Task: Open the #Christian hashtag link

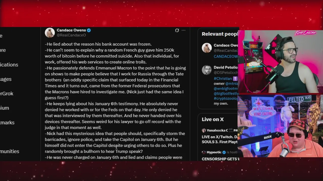Action: click(x=223, y=79)
